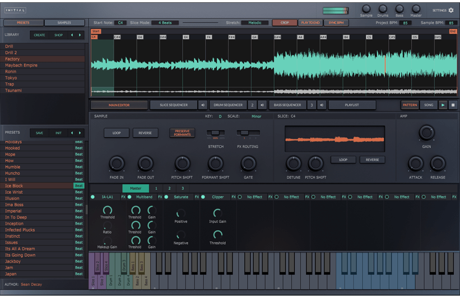Viewport: 460px width, 298px height.
Task: Adjust the Bass volume knob
Action: [399, 9]
